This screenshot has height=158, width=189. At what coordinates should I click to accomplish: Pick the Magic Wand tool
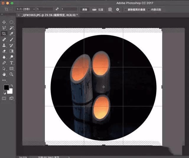pyautogui.click(x=12, y=28)
